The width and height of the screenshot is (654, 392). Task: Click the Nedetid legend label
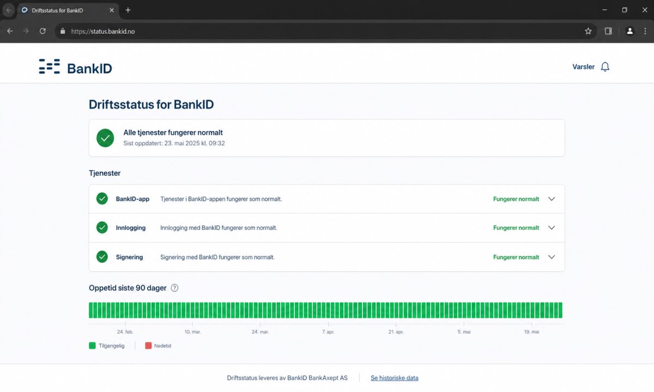[162, 346]
